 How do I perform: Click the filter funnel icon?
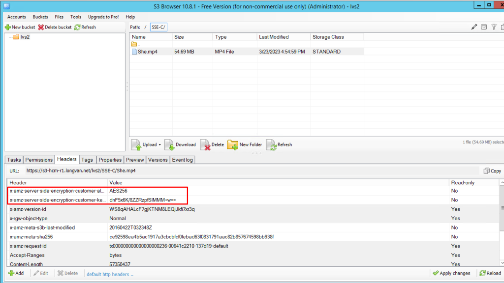pos(494,28)
